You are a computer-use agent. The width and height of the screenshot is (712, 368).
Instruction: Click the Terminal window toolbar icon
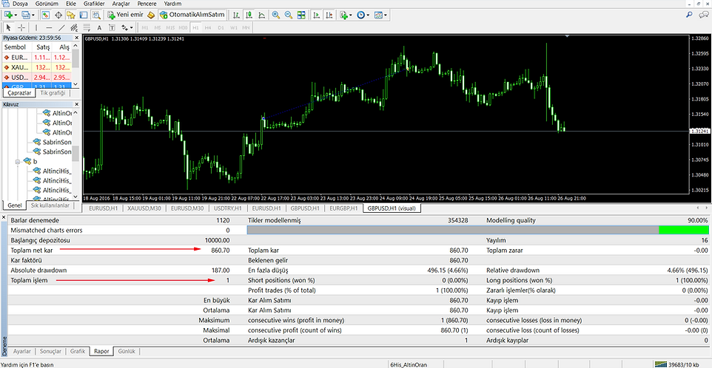point(84,15)
